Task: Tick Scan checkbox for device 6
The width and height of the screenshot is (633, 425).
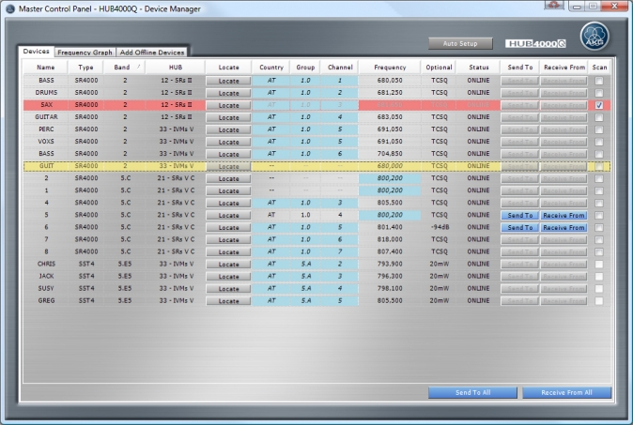Action: [x=599, y=228]
